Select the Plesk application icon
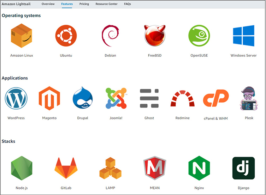Image resolution: width=266 pixels, height=195 pixels. tap(249, 98)
